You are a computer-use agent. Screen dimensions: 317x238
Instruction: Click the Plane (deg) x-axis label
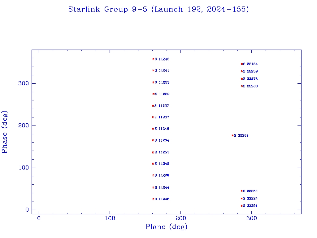(x=167, y=227)
